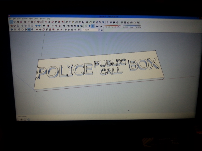Adjust the shadow date month slider
This screenshot has width=202, height=151.
112,26
